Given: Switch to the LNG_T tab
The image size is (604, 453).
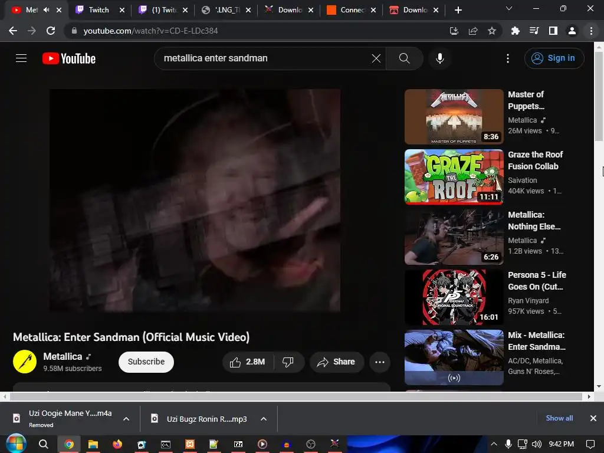Looking at the screenshot, I should pyautogui.click(x=226, y=10).
